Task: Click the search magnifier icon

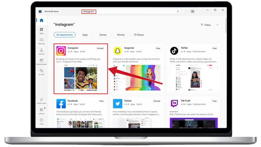Action: 178,11
